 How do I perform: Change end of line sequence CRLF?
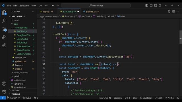135,98
